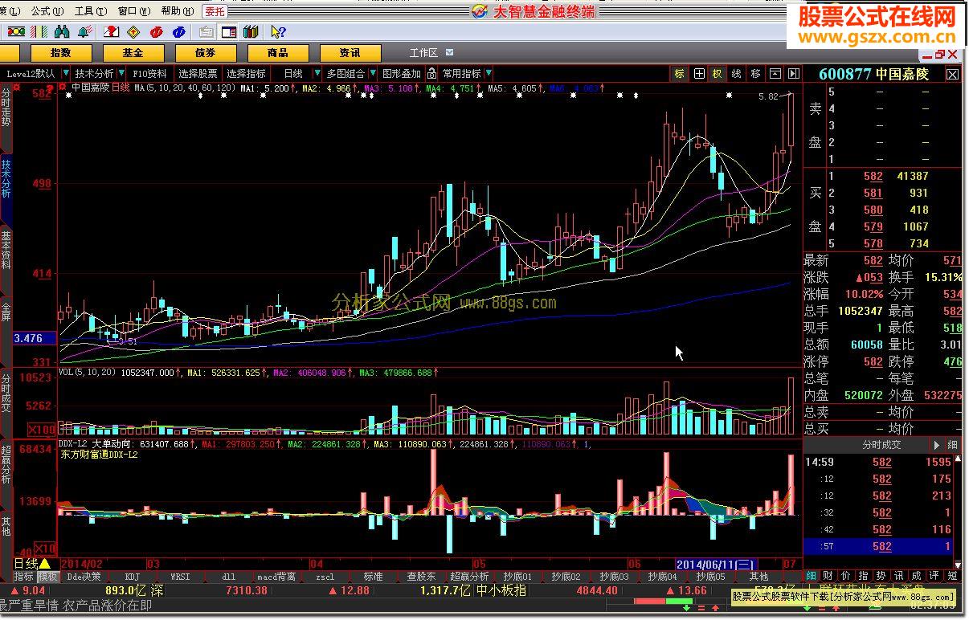
Task: Select the macd背离 indicator tab
Action: click(276, 577)
